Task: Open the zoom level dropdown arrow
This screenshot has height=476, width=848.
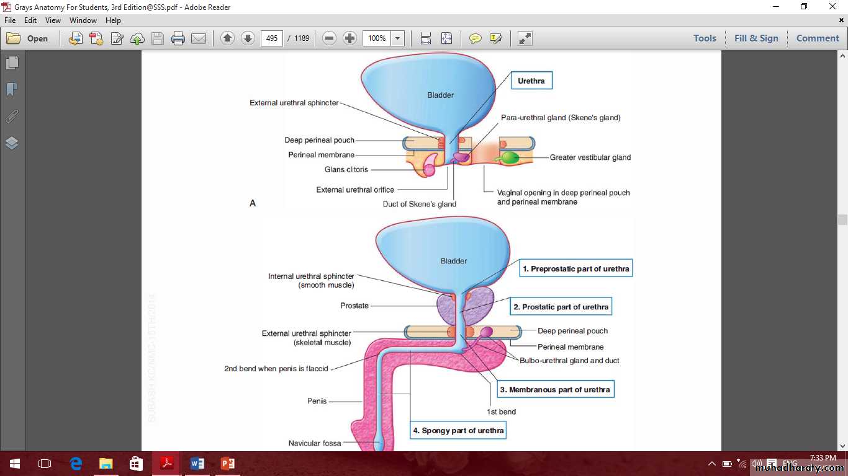Action: [x=398, y=38]
